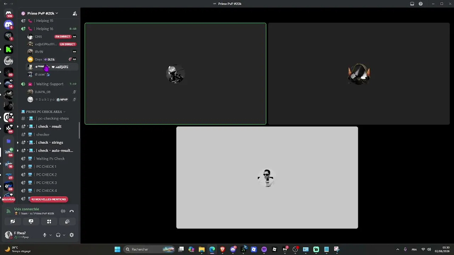Open the Aura server icon
Viewport: 454px width, 255px height.
[x=9, y=61]
